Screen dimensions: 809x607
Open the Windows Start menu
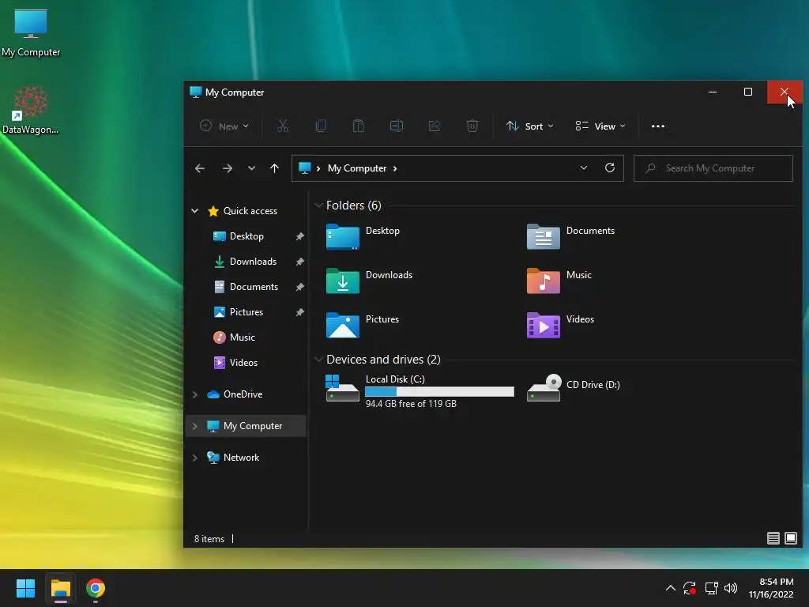click(x=25, y=588)
